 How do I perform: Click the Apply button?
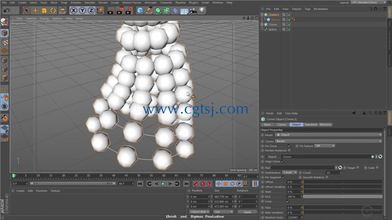coord(247,212)
